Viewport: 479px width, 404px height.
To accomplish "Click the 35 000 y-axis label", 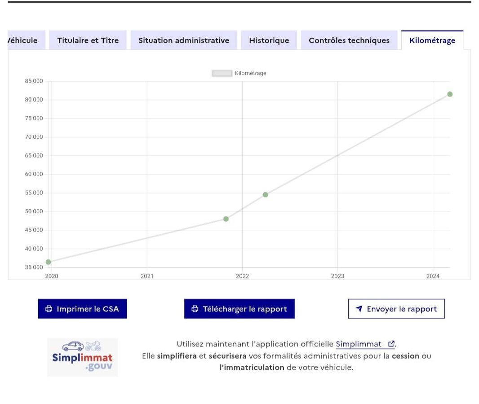I will pos(34,267).
